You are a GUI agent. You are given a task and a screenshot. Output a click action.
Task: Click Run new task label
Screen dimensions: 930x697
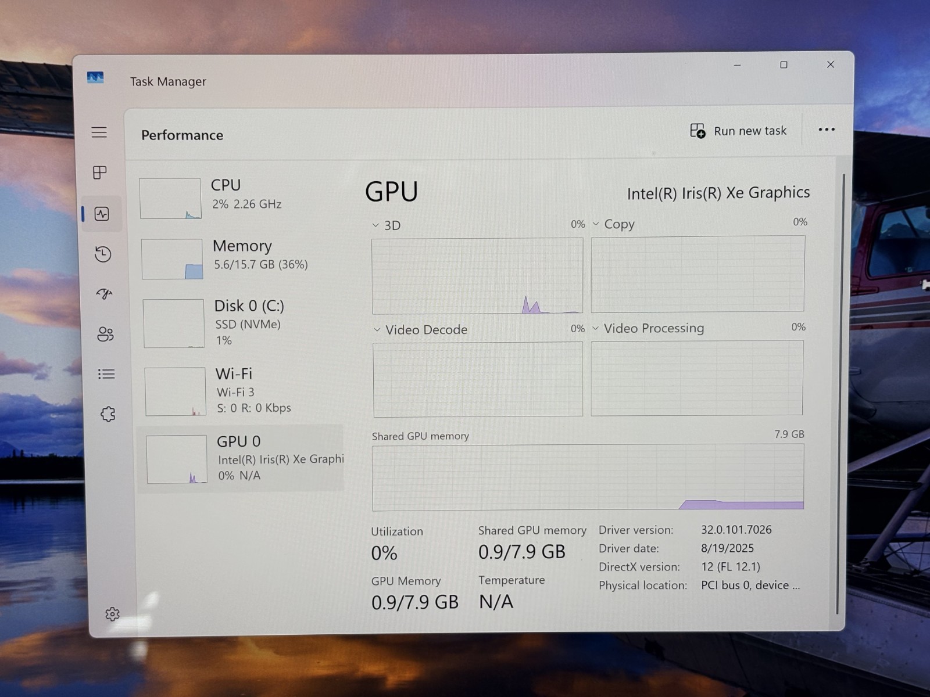click(750, 131)
